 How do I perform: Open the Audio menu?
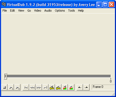tap(48, 11)
